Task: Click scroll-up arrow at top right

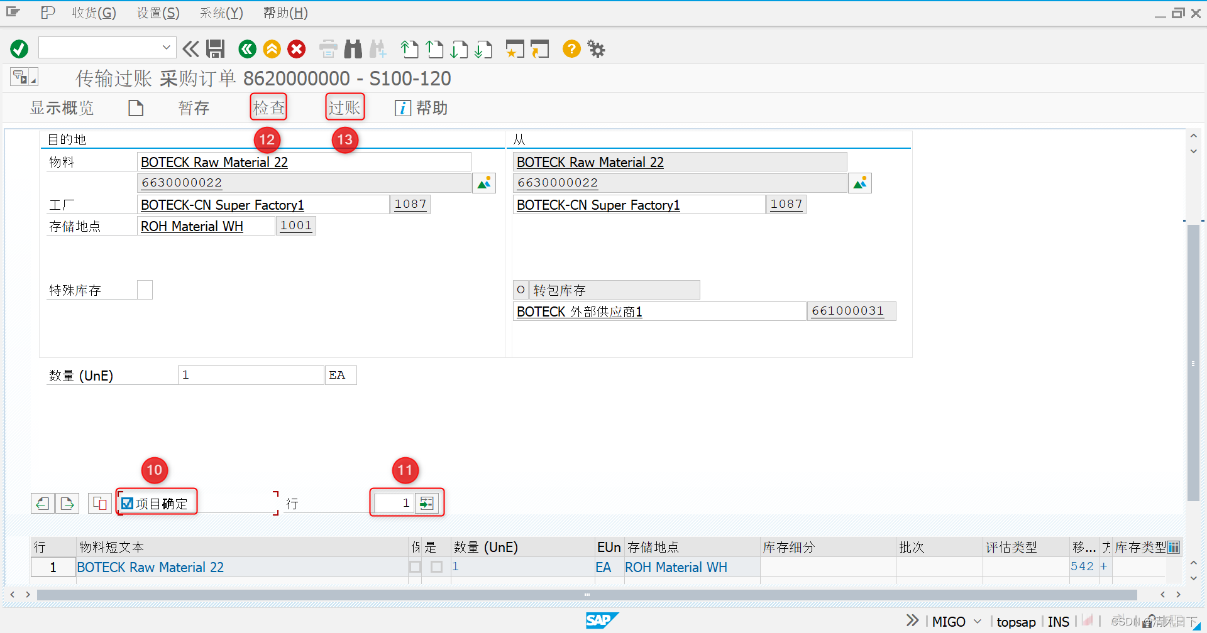Action: (x=1194, y=136)
